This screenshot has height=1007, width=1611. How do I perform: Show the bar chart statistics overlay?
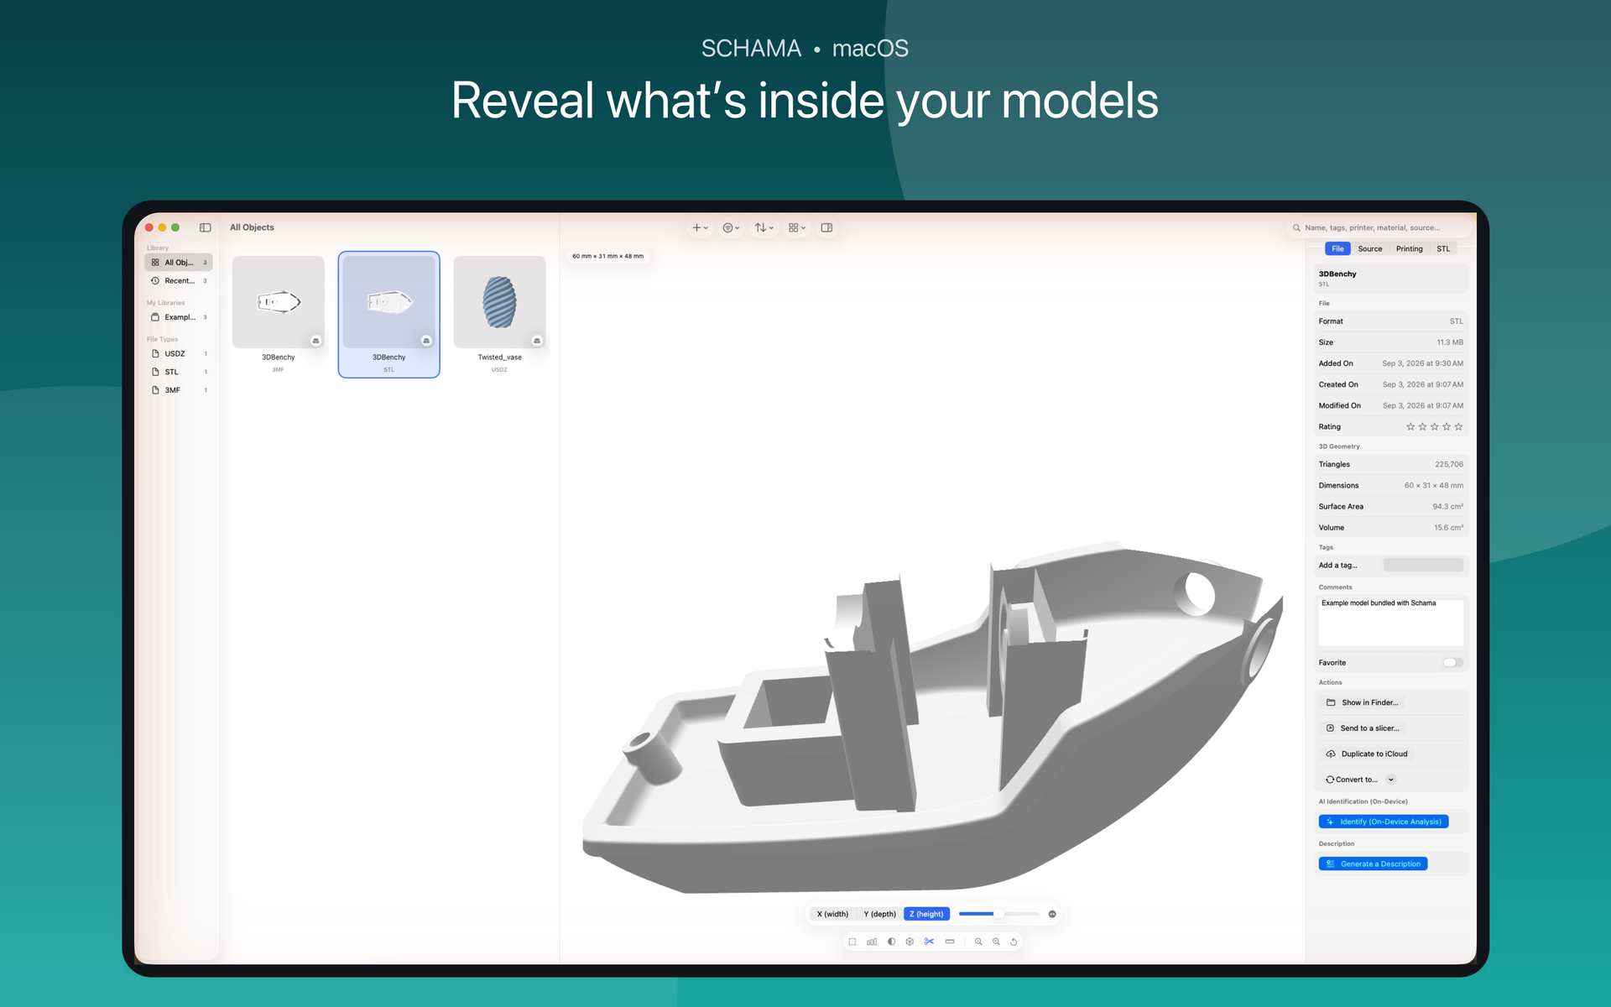(872, 942)
